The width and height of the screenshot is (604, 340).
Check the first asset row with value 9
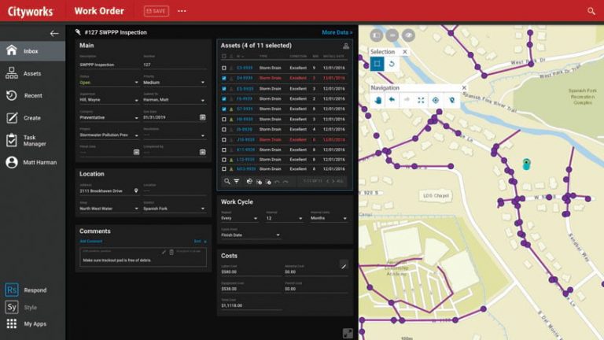224,68
